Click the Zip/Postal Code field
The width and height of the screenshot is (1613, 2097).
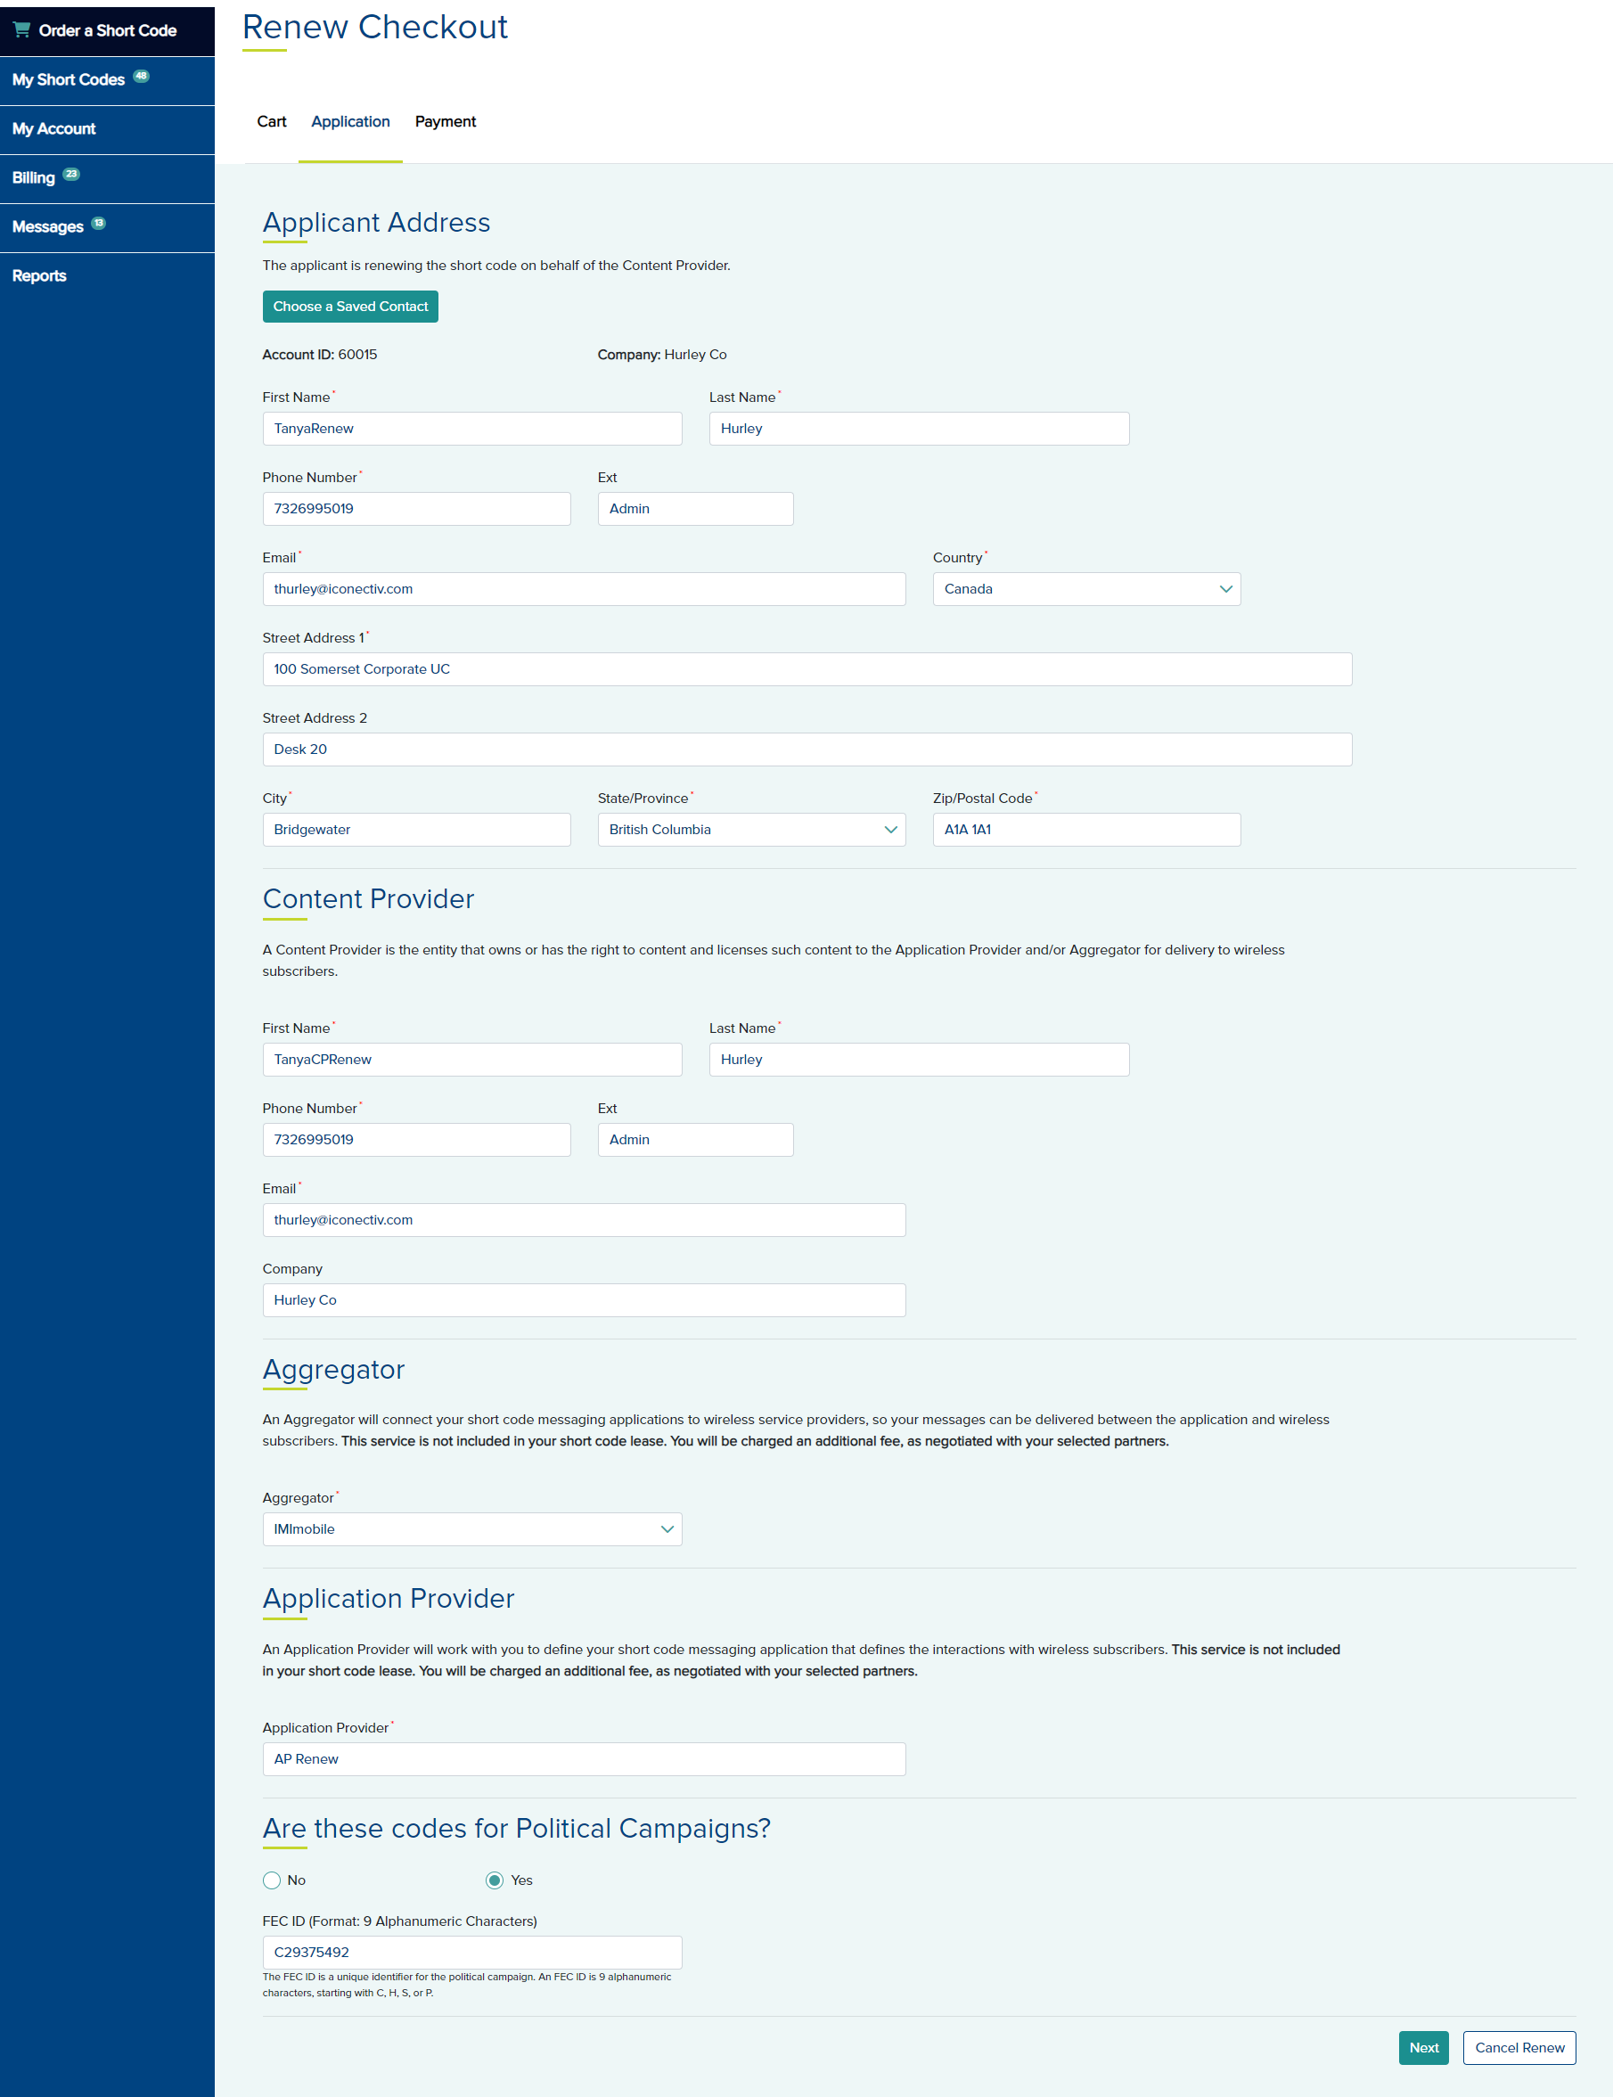tap(1086, 830)
